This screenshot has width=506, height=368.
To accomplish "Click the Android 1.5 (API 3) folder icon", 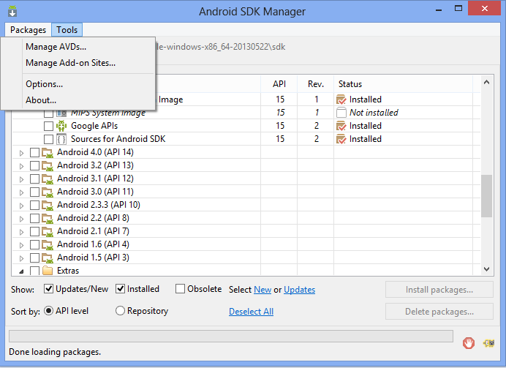I will click(x=48, y=258).
